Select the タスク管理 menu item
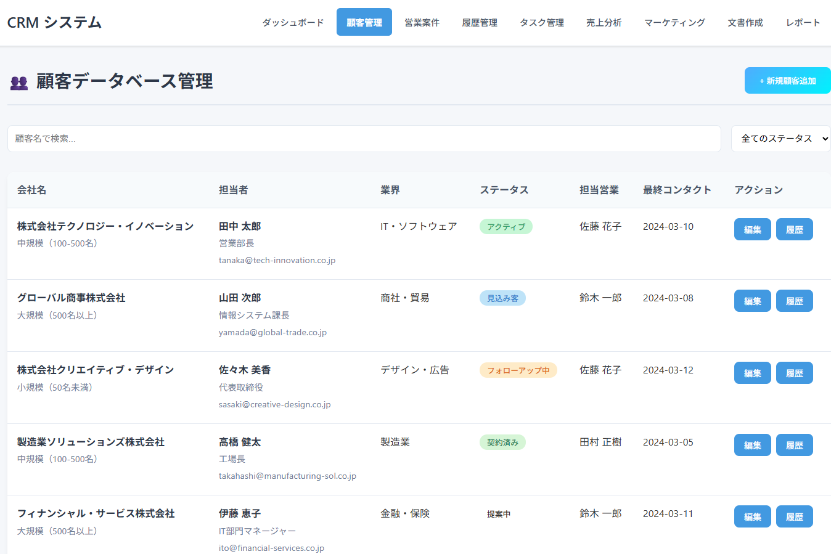 pos(541,23)
